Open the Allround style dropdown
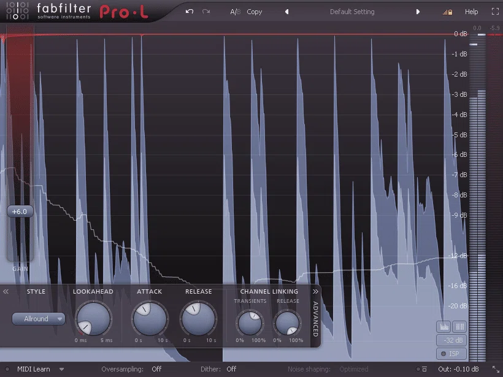 pos(39,319)
